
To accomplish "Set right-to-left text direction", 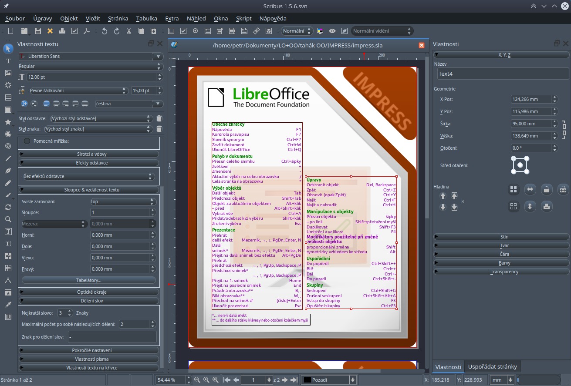I will 34,104.
